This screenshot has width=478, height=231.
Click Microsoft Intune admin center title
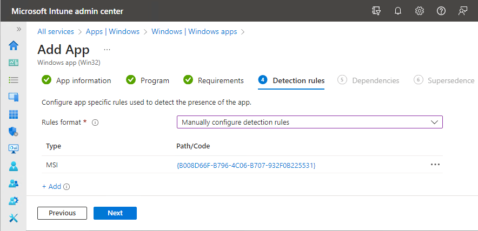[x=68, y=11]
